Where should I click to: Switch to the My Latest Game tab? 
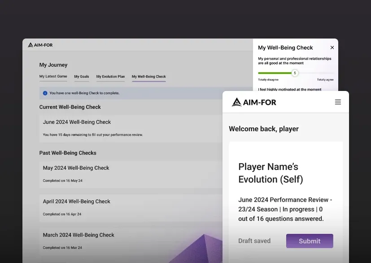tap(53, 76)
